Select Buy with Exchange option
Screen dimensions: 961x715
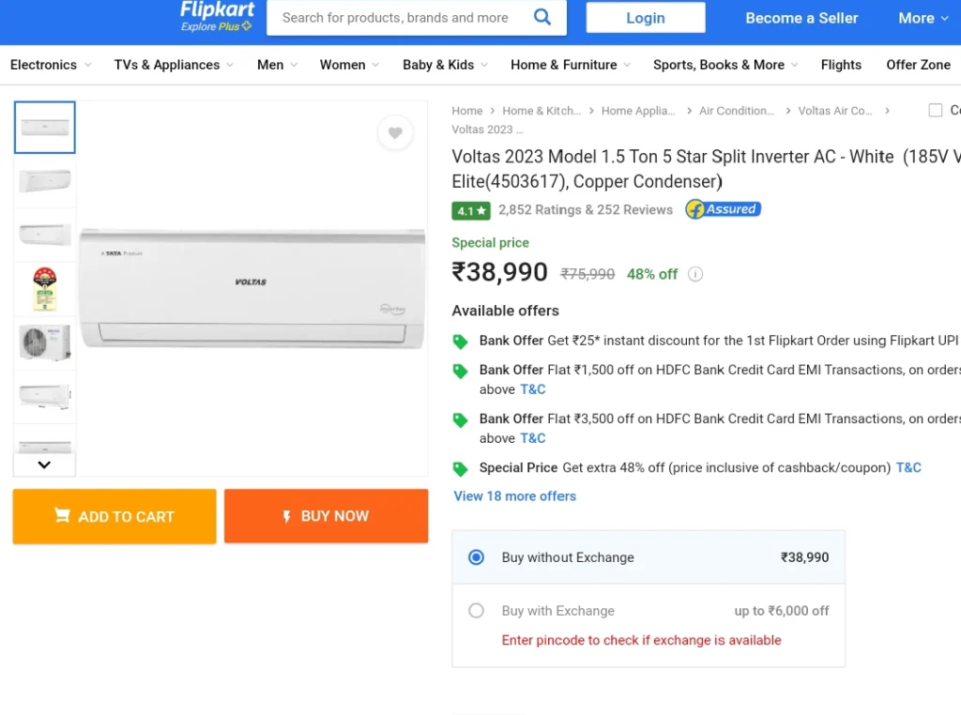pos(476,611)
